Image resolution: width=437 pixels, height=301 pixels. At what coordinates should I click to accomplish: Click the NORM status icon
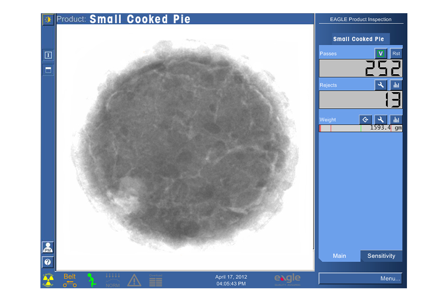pyautogui.click(x=113, y=280)
